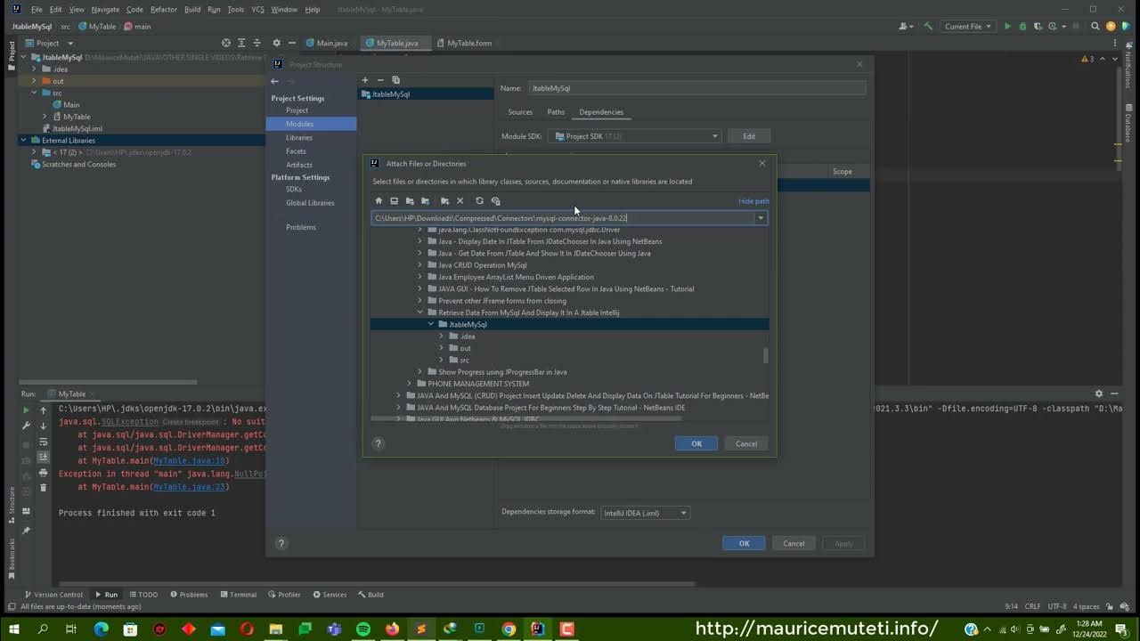Navigate back arrow in Project Structure

coord(274,81)
